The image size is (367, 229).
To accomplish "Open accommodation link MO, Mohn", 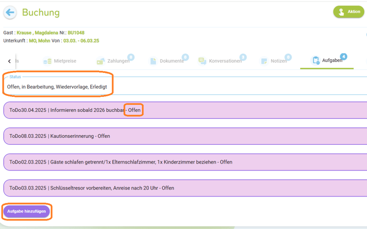I will coord(39,40).
